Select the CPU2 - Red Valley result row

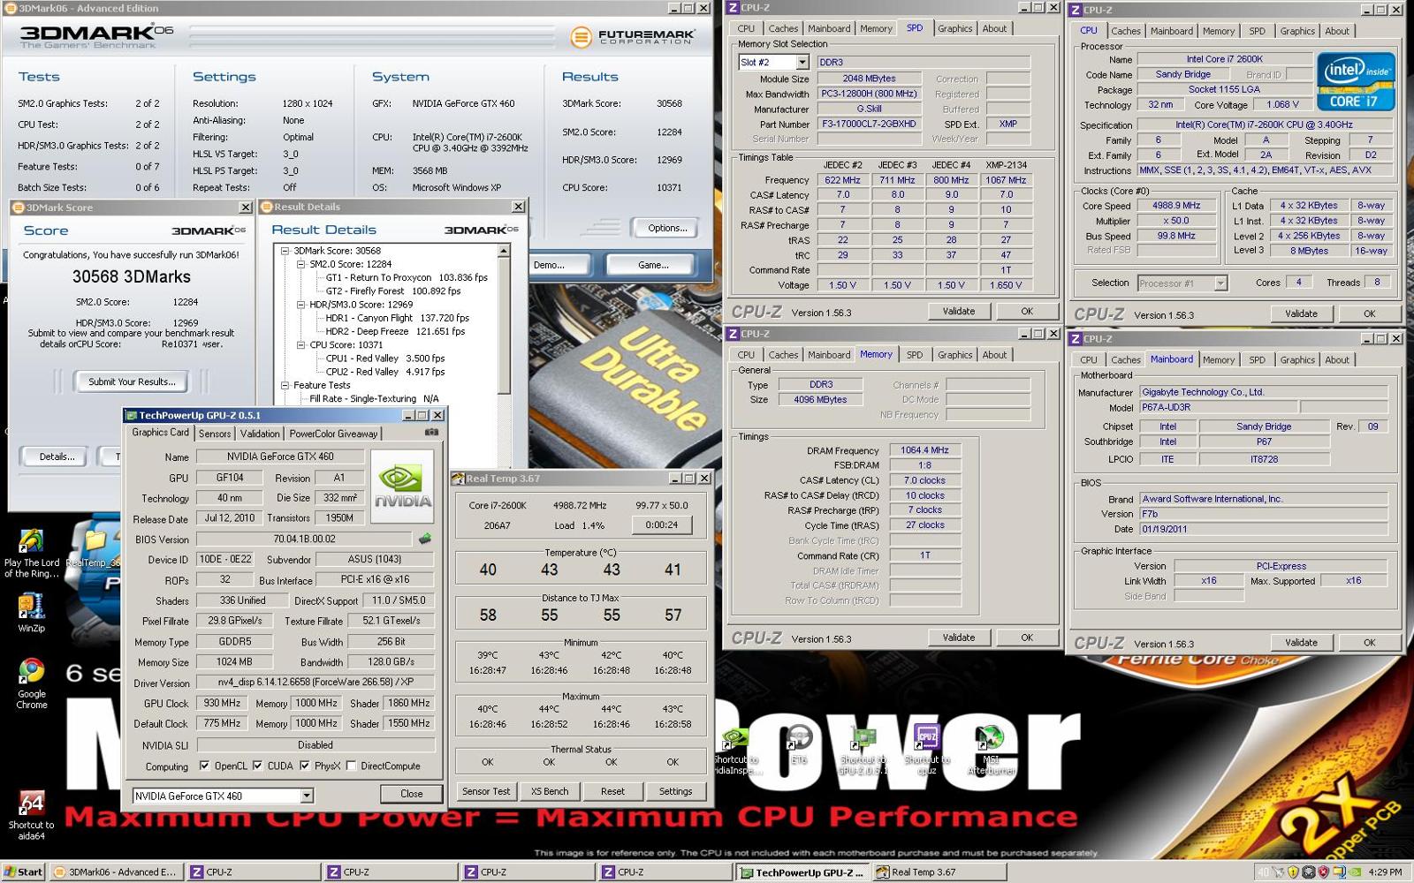click(385, 372)
